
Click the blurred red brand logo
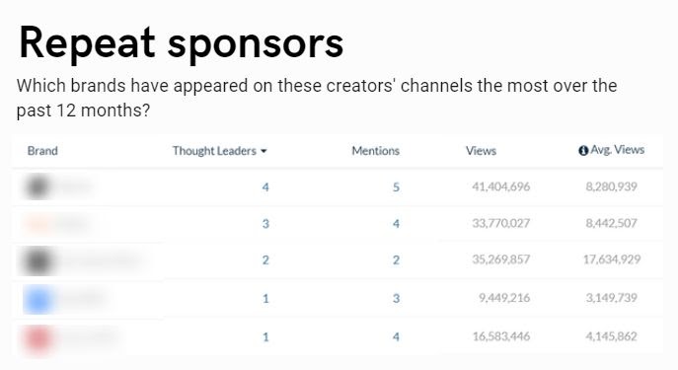pyautogui.click(x=38, y=338)
